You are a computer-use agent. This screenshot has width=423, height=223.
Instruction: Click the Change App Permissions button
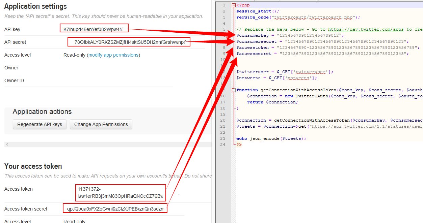pyautogui.click(x=101, y=124)
